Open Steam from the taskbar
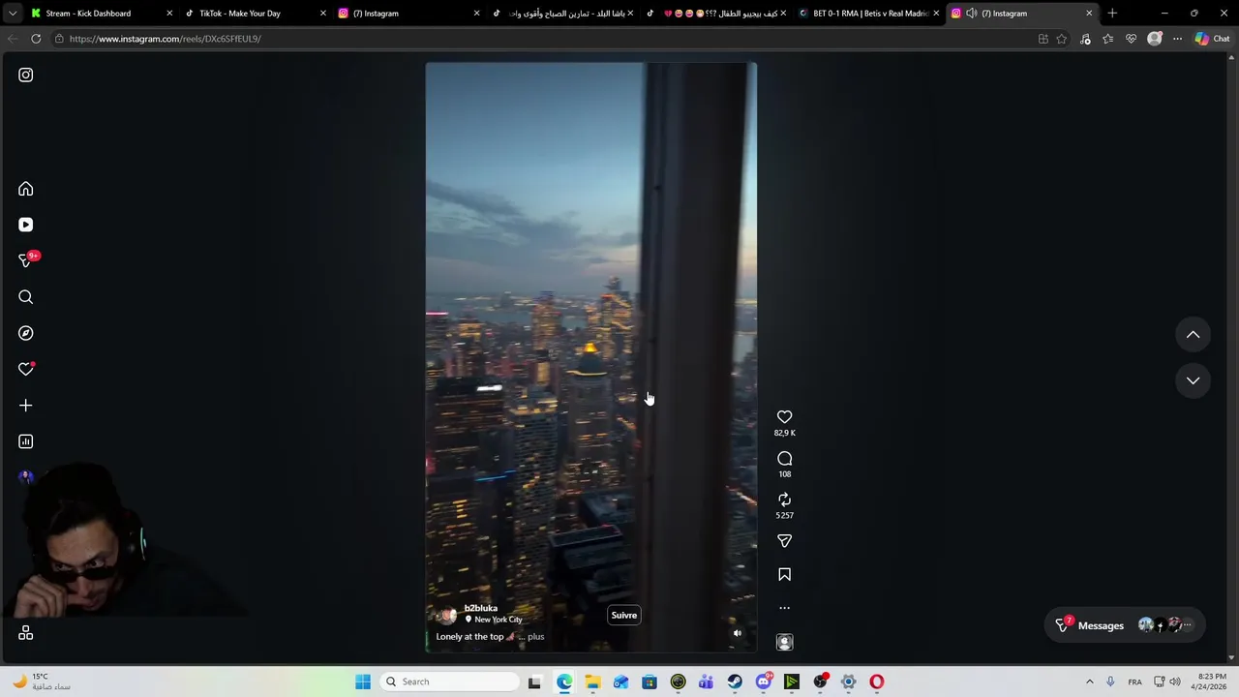 [x=735, y=682]
